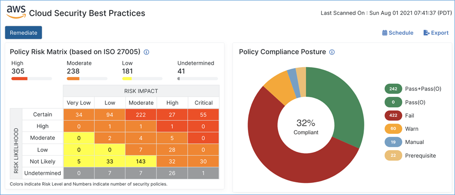Click the blue Manual donut segment

point(293,82)
